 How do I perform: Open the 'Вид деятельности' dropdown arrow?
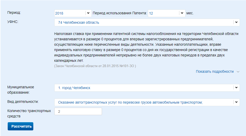(x=236, y=102)
